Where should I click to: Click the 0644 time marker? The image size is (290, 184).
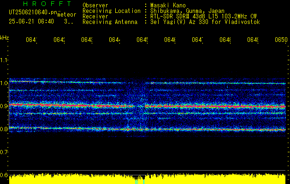114,40
